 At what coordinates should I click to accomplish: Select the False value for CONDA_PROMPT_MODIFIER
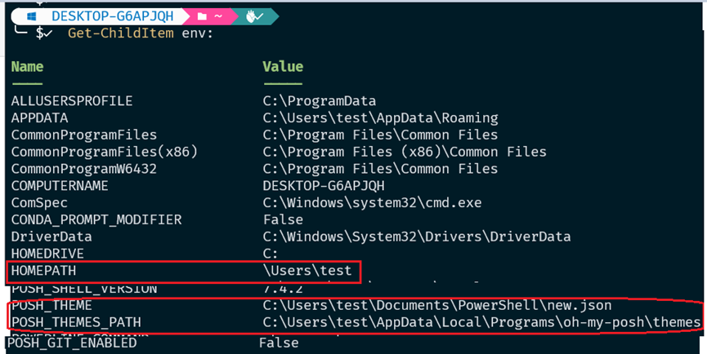click(x=283, y=220)
